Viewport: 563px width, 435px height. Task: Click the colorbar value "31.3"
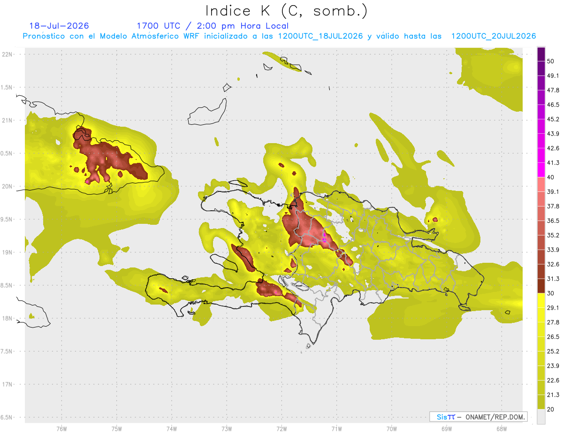[553, 279]
